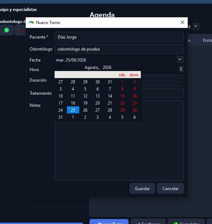Select Saturday 8 in the calendar

tap(122, 89)
